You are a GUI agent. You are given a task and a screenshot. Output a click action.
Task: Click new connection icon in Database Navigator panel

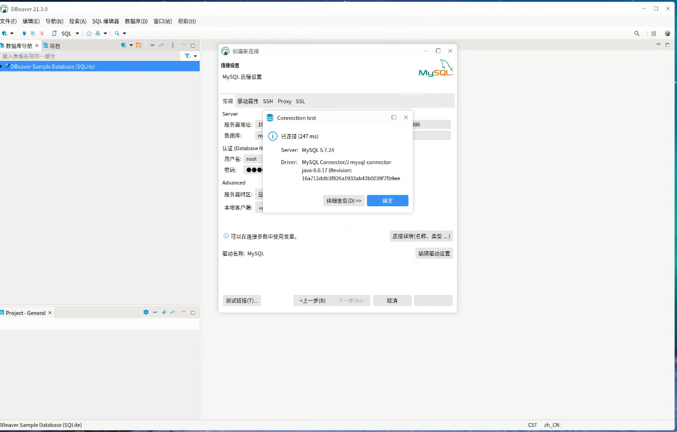coord(124,45)
